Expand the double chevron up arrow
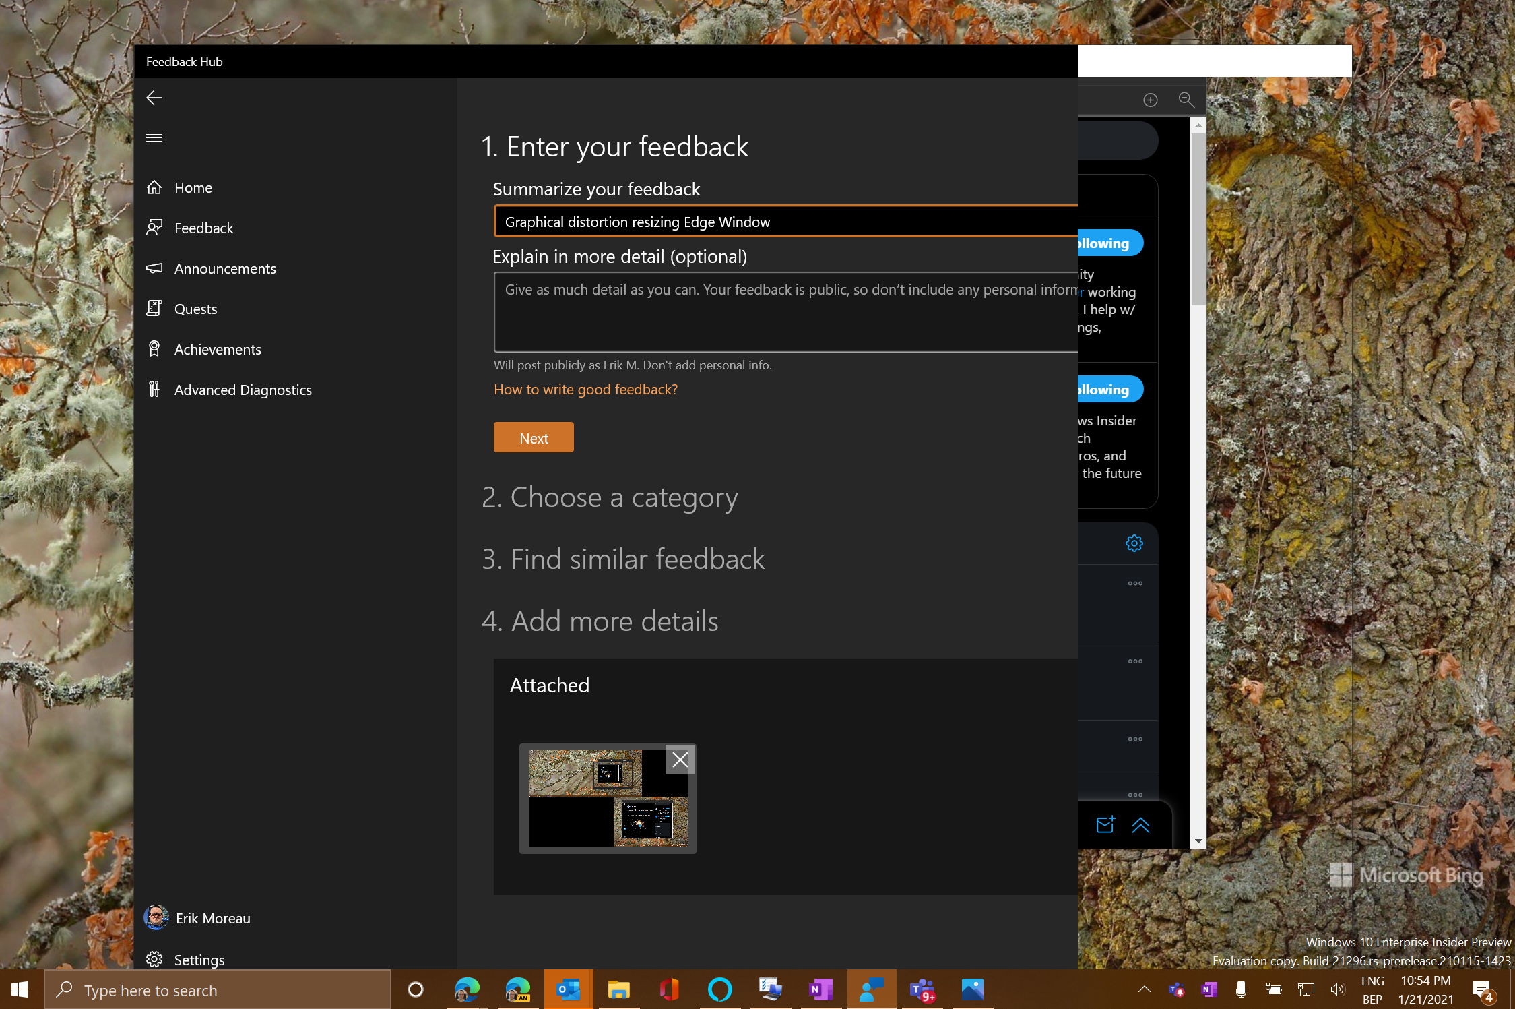Viewport: 1515px width, 1009px height. (x=1140, y=825)
